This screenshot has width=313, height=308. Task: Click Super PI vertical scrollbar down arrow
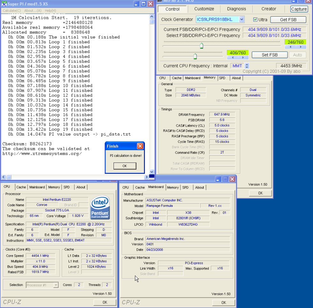click(x=152, y=172)
